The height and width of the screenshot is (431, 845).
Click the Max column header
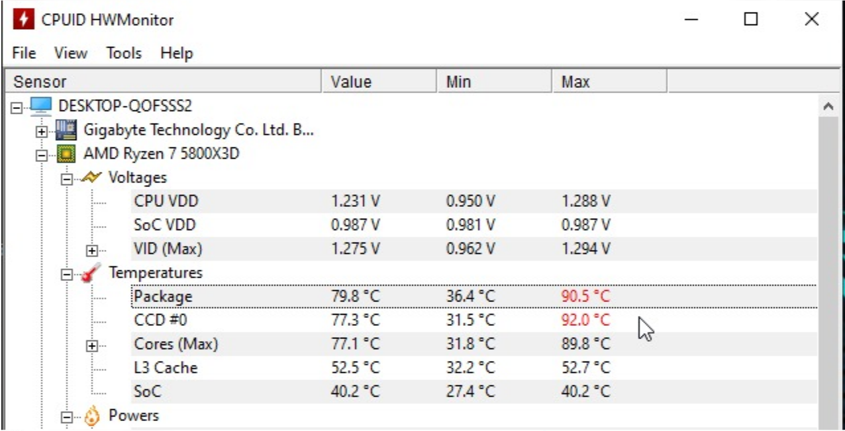610,82
